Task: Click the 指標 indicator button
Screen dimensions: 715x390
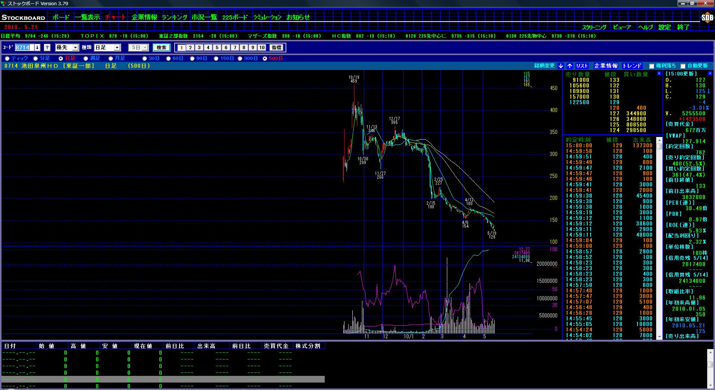Action: coord(277,48)
